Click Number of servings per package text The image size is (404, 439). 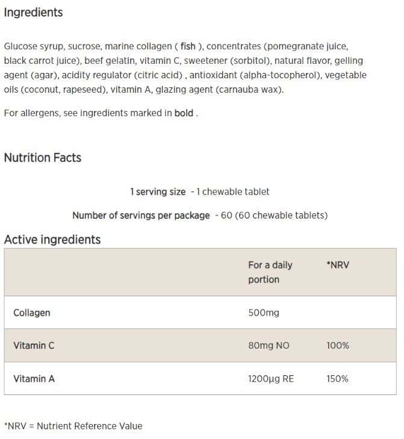tap(141, 215)
